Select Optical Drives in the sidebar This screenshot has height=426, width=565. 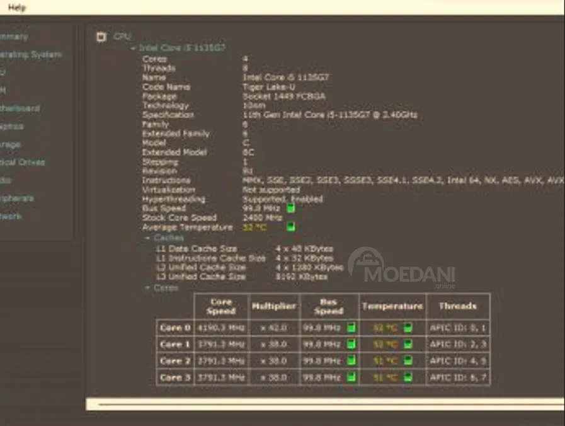23,163
